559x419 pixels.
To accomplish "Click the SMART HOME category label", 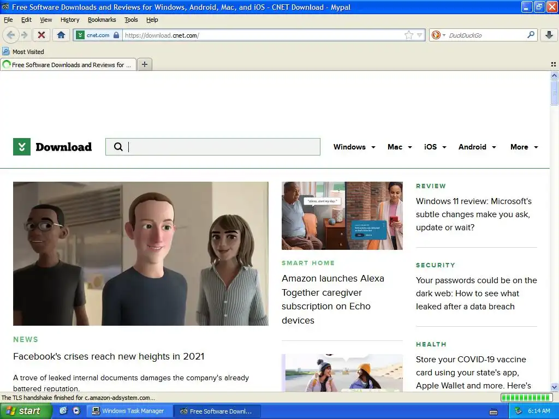I will point(308,263).
